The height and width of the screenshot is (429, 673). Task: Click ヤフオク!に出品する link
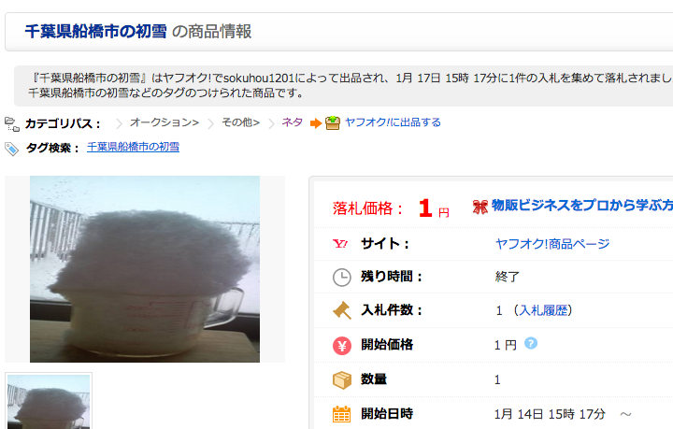click(x=393, y=122)
